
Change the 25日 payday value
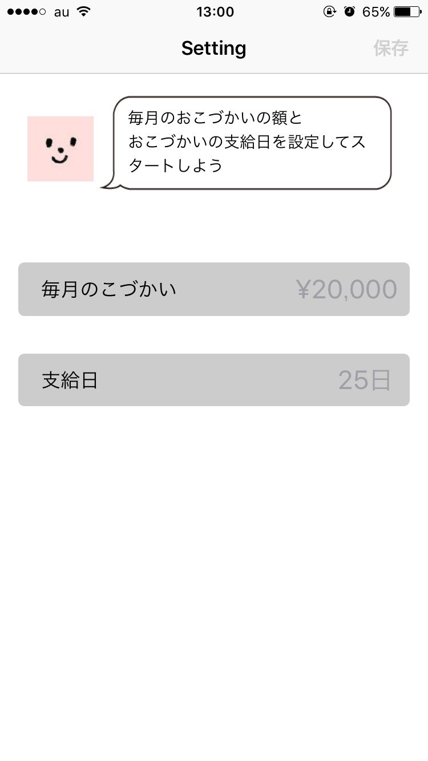pos(364,380)
